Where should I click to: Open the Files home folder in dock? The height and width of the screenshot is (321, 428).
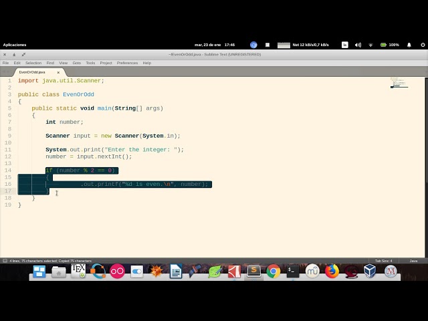pos(59,272)
